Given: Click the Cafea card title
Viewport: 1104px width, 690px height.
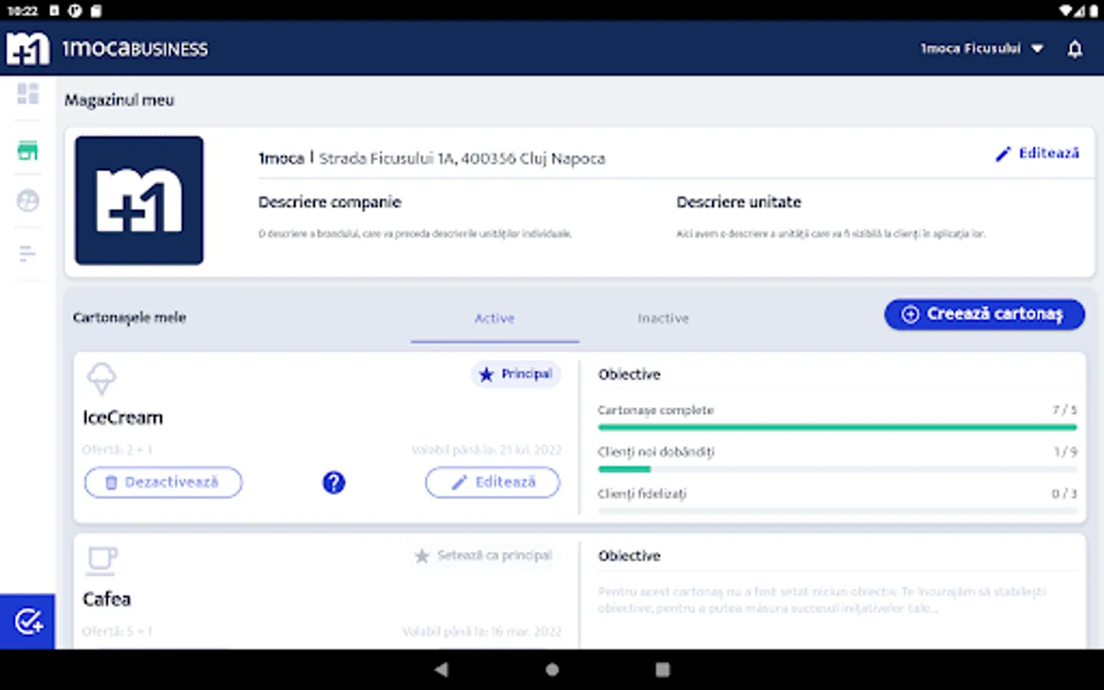Looking at the screenshot, I should coord(107,600).
